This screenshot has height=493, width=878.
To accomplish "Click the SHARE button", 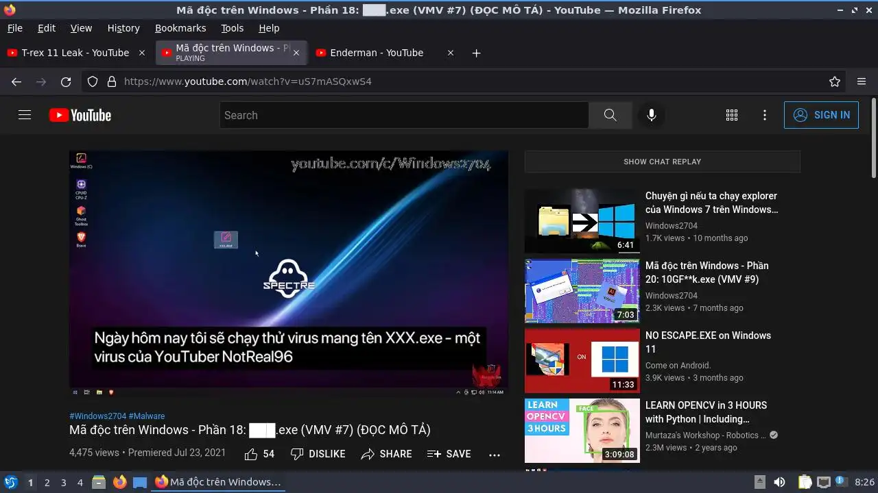I will pyautogui.click(x=386, y=454).
